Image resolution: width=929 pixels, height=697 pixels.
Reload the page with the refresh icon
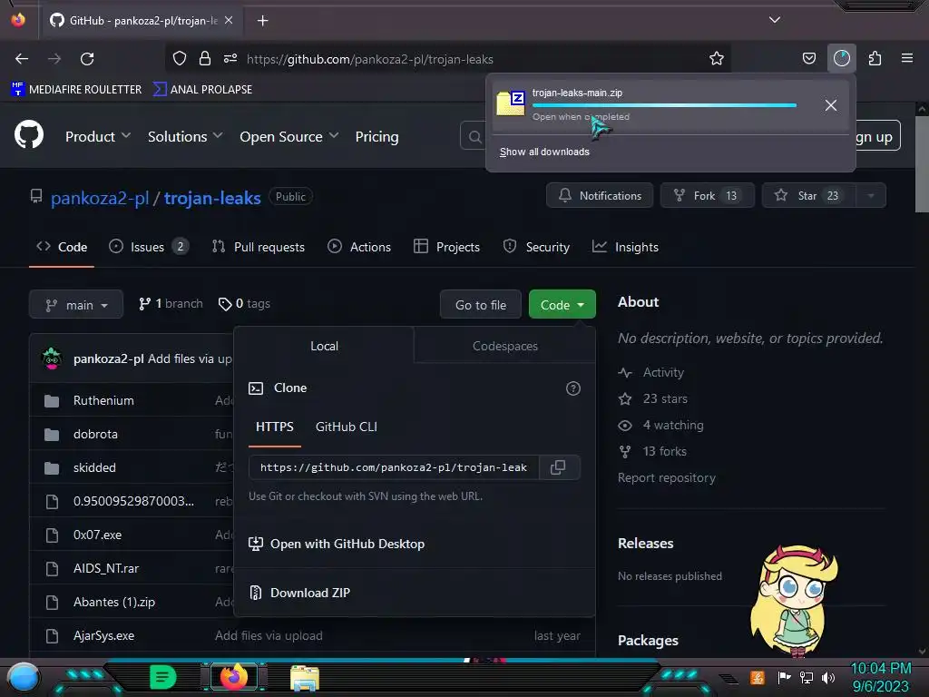[x=87, y=59]
